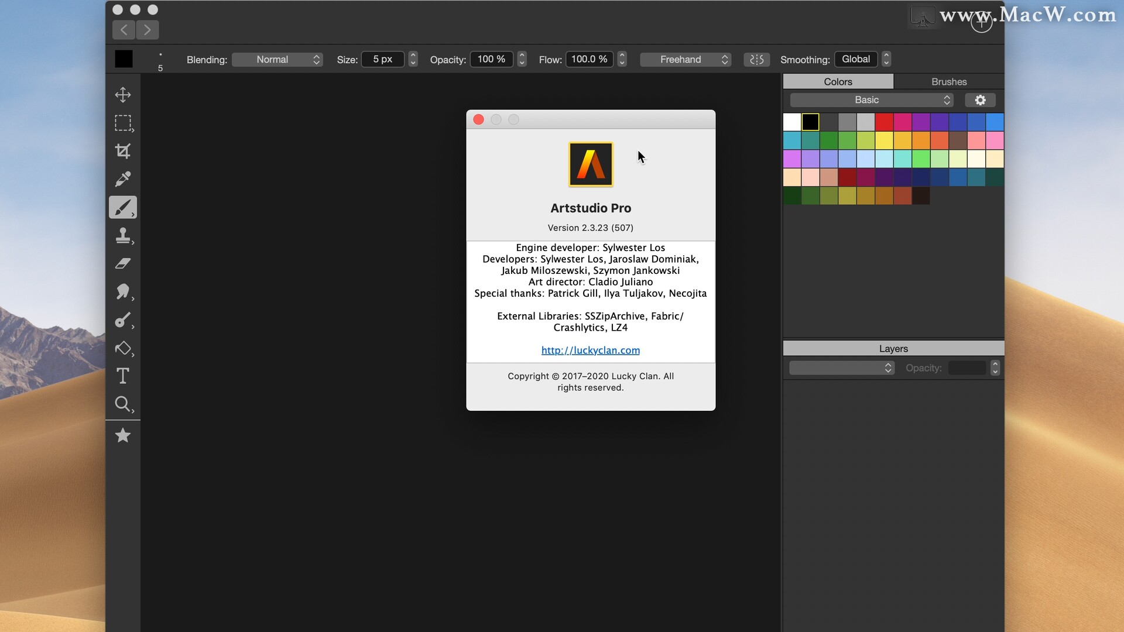The width and height of the screenshot is (1124, 632).
Task: Switch to the Brushes tab
Action: (948, 81)
